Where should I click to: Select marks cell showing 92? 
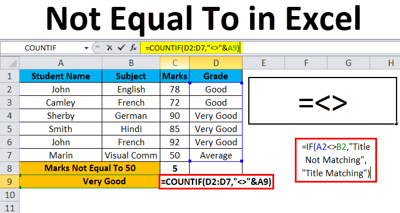(x=175, y=142)
